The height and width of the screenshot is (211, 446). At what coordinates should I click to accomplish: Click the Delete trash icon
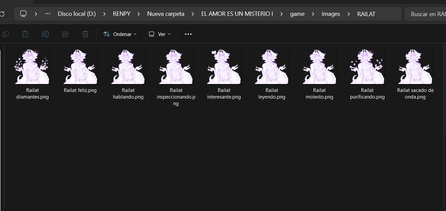[x=85, y=34]
